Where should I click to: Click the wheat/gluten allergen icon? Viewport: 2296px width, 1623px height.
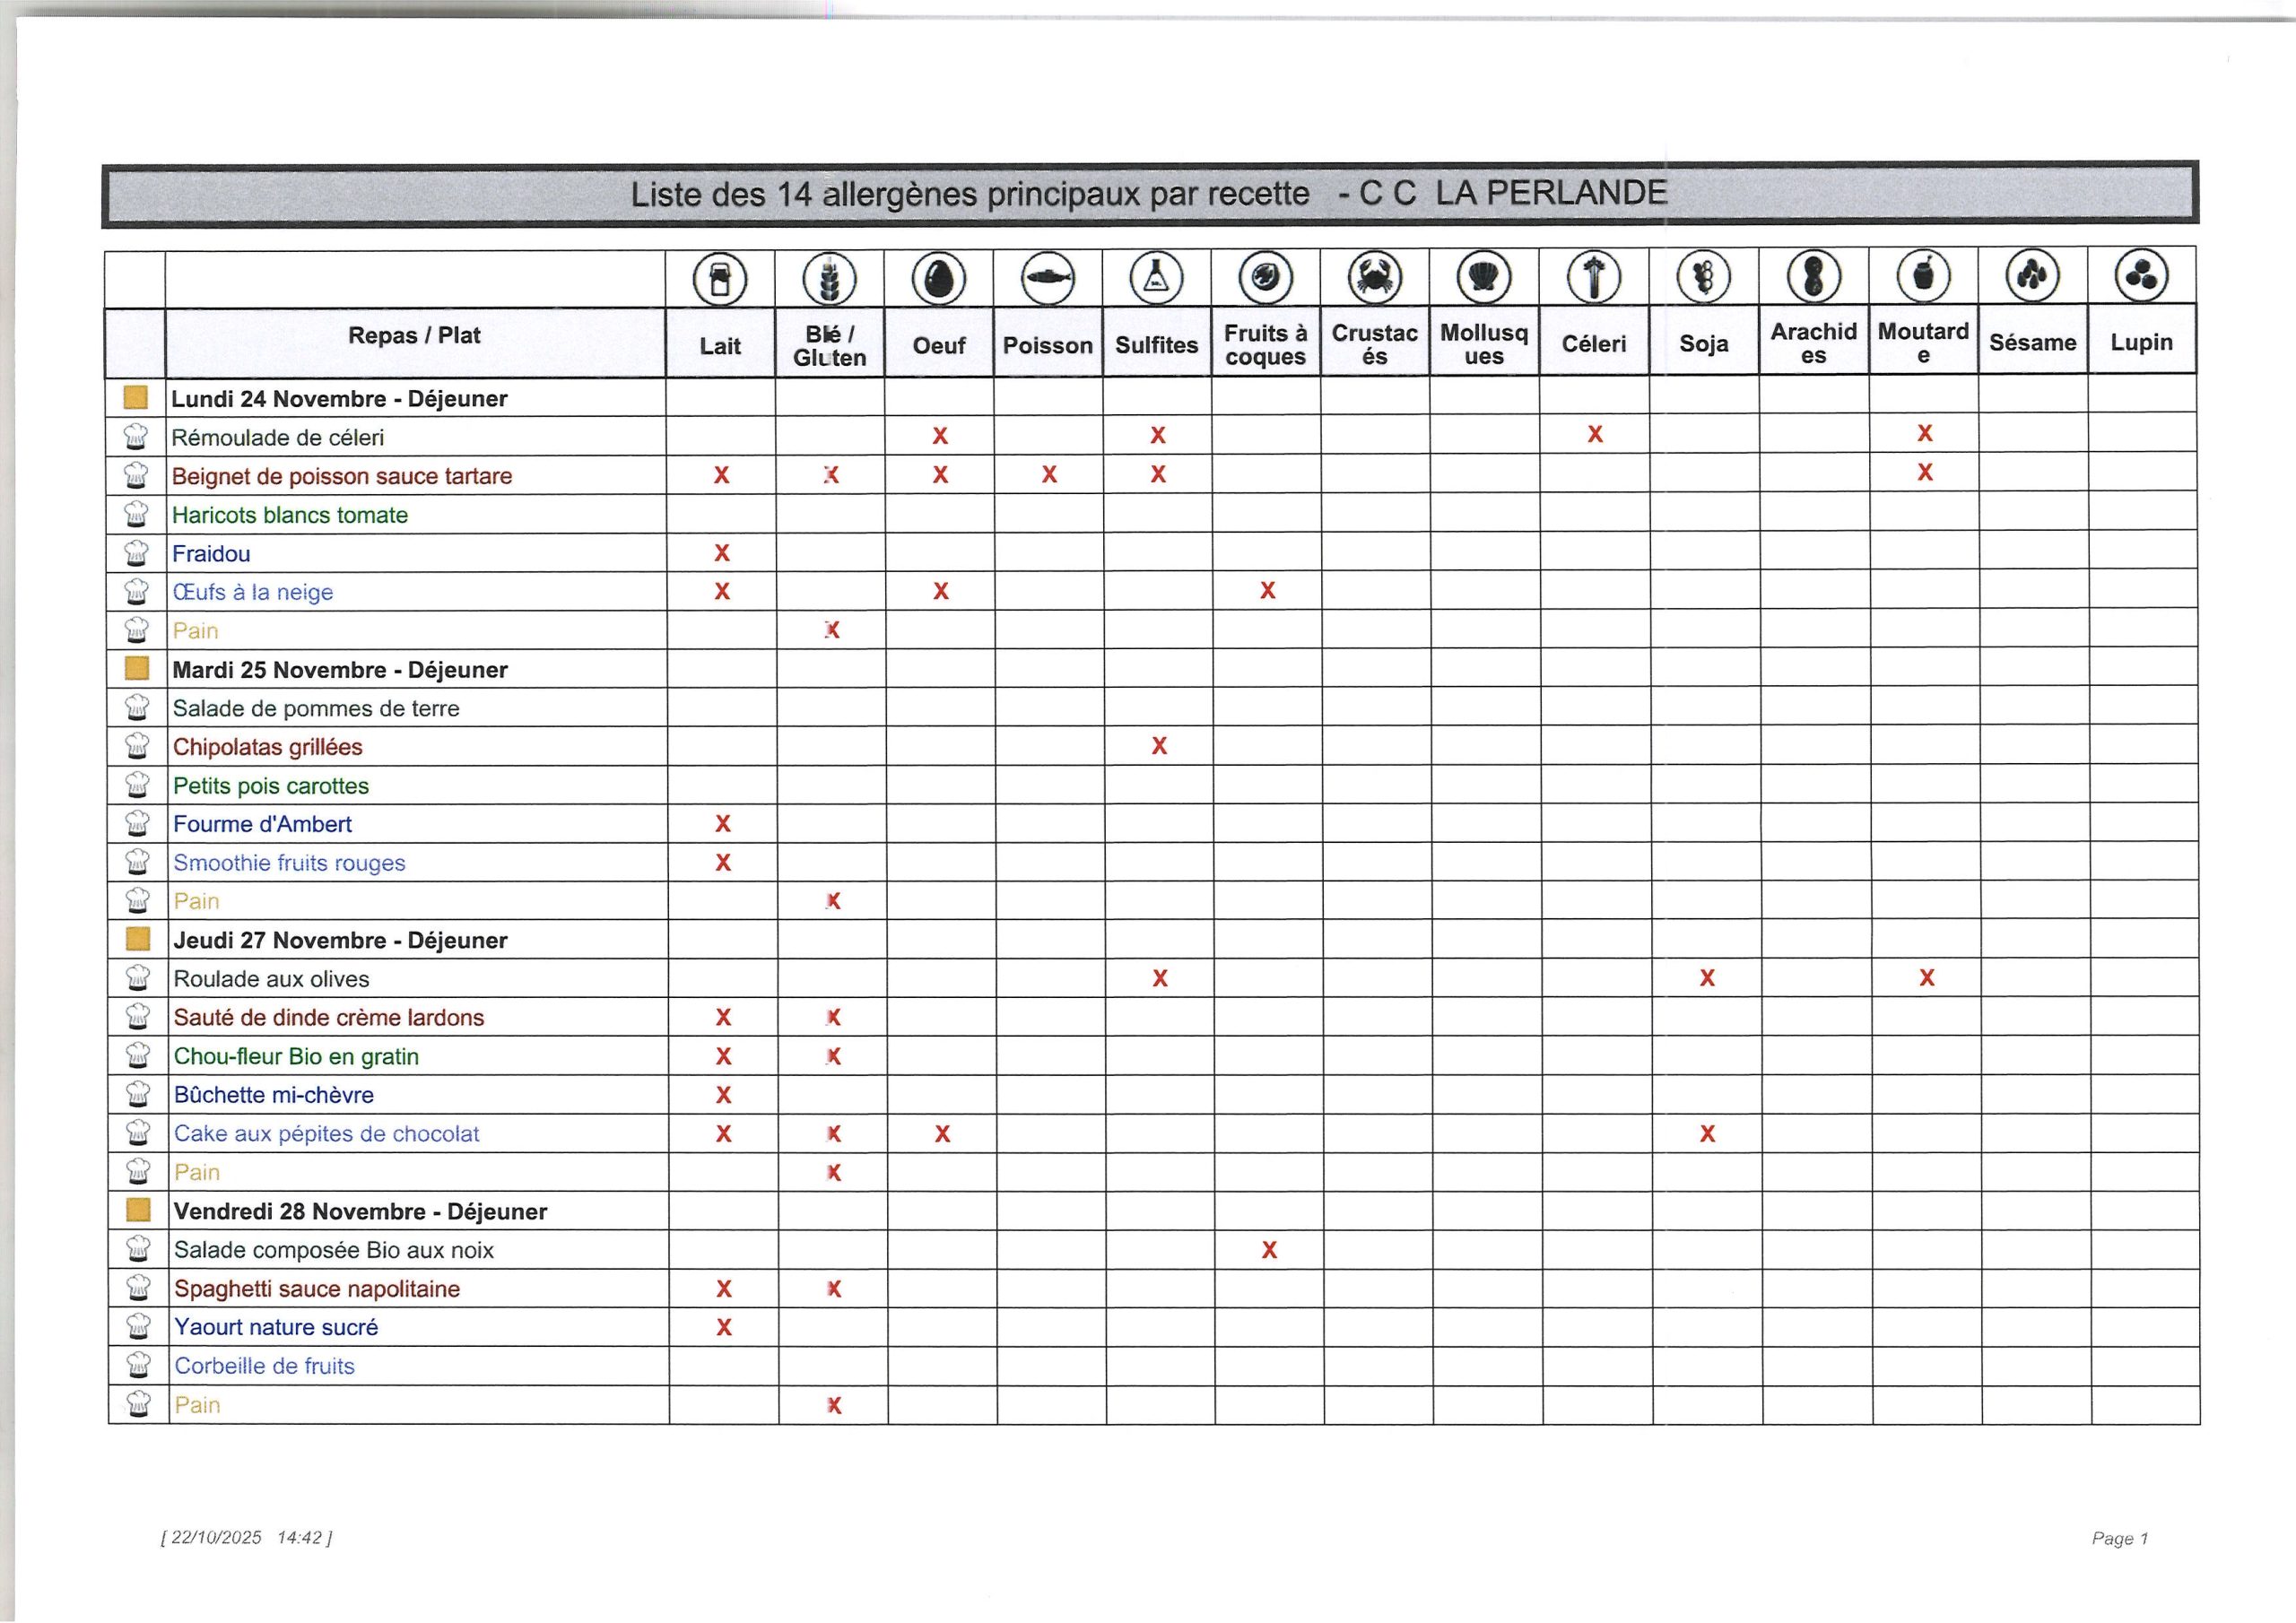click(x=829, y=279)
